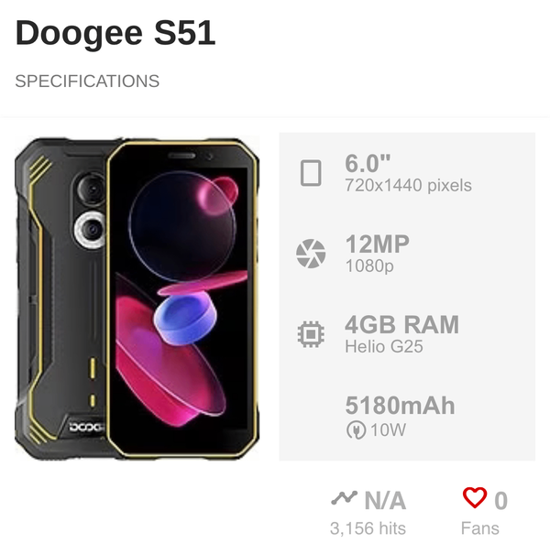Click the popularity trend line icon
The image size is (550, 543).
344,498
